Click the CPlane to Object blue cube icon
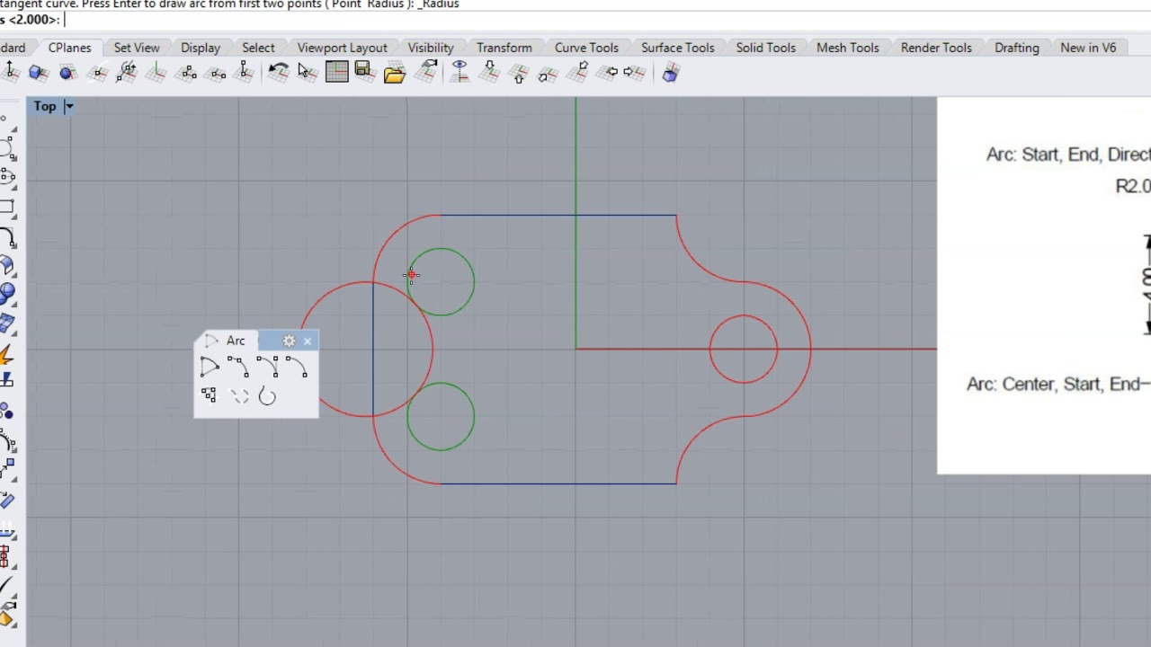This screenshot has height=647, width=1151. [x=38, y=73]
